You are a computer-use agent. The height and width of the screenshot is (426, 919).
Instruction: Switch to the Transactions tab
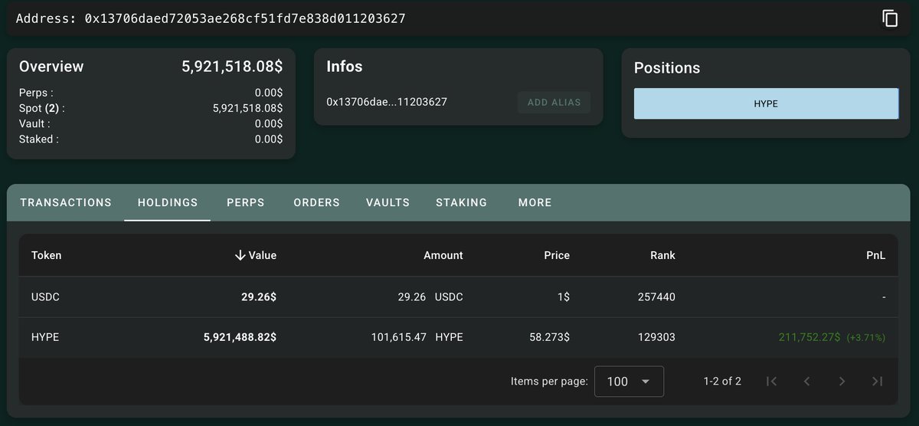(x=66, y=202)
